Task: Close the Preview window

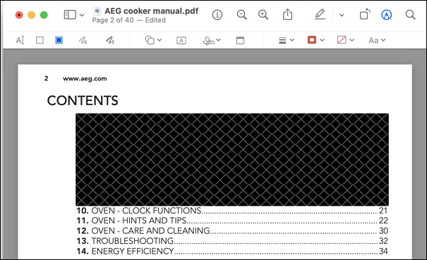Action: tap(19, 15)
